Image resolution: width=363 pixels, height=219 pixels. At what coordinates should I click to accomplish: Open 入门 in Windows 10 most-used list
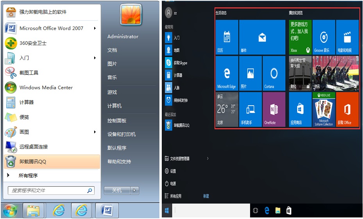tap(172, 38)
